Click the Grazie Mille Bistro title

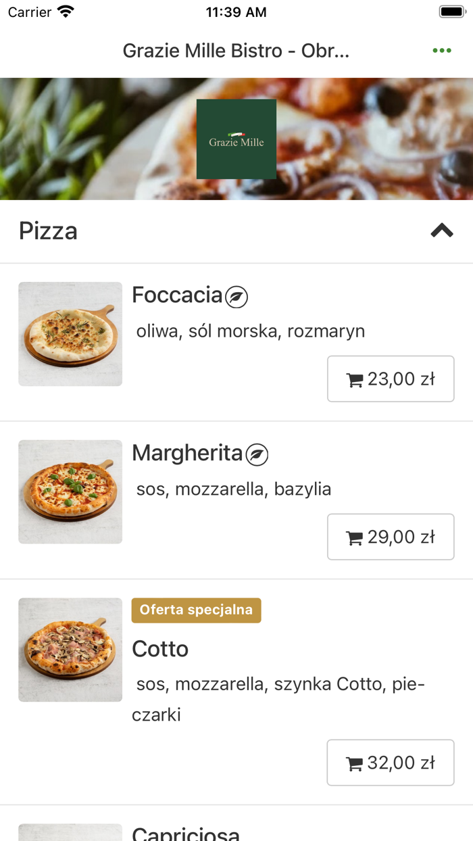tap(236, 50)
